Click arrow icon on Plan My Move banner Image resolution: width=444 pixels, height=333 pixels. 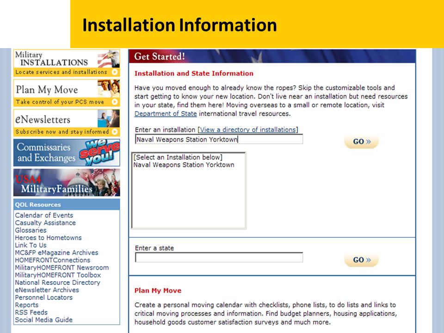tap(114, 102)
